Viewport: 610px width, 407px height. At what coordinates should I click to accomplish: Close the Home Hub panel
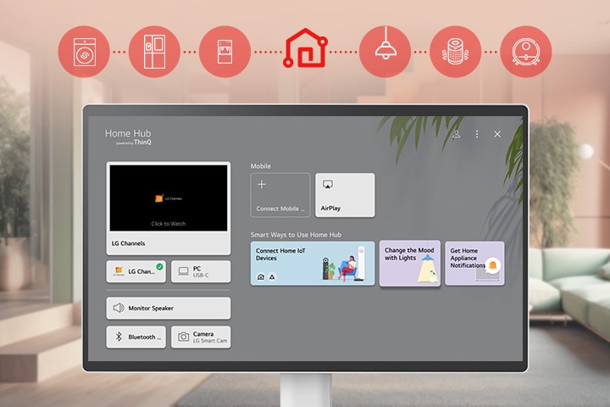[497, 134]
